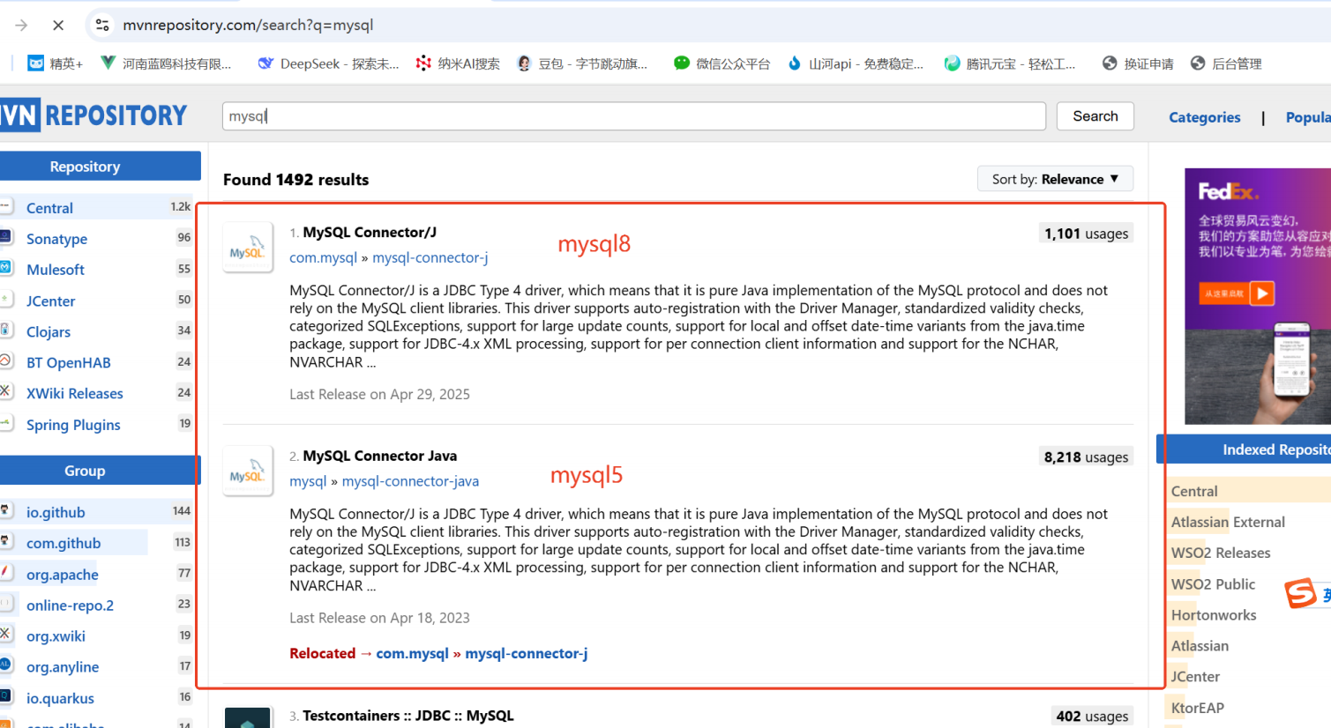Click MySQL logo of Connector/J result
Screen dimensions: 1331x728
248,247
